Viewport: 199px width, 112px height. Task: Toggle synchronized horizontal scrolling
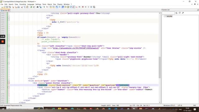53,7
